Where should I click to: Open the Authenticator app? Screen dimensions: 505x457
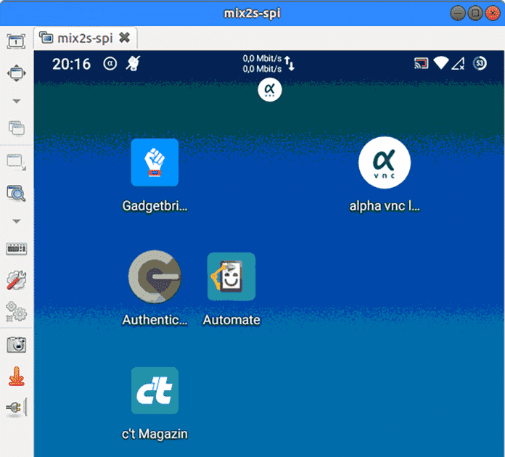(155, 276)
